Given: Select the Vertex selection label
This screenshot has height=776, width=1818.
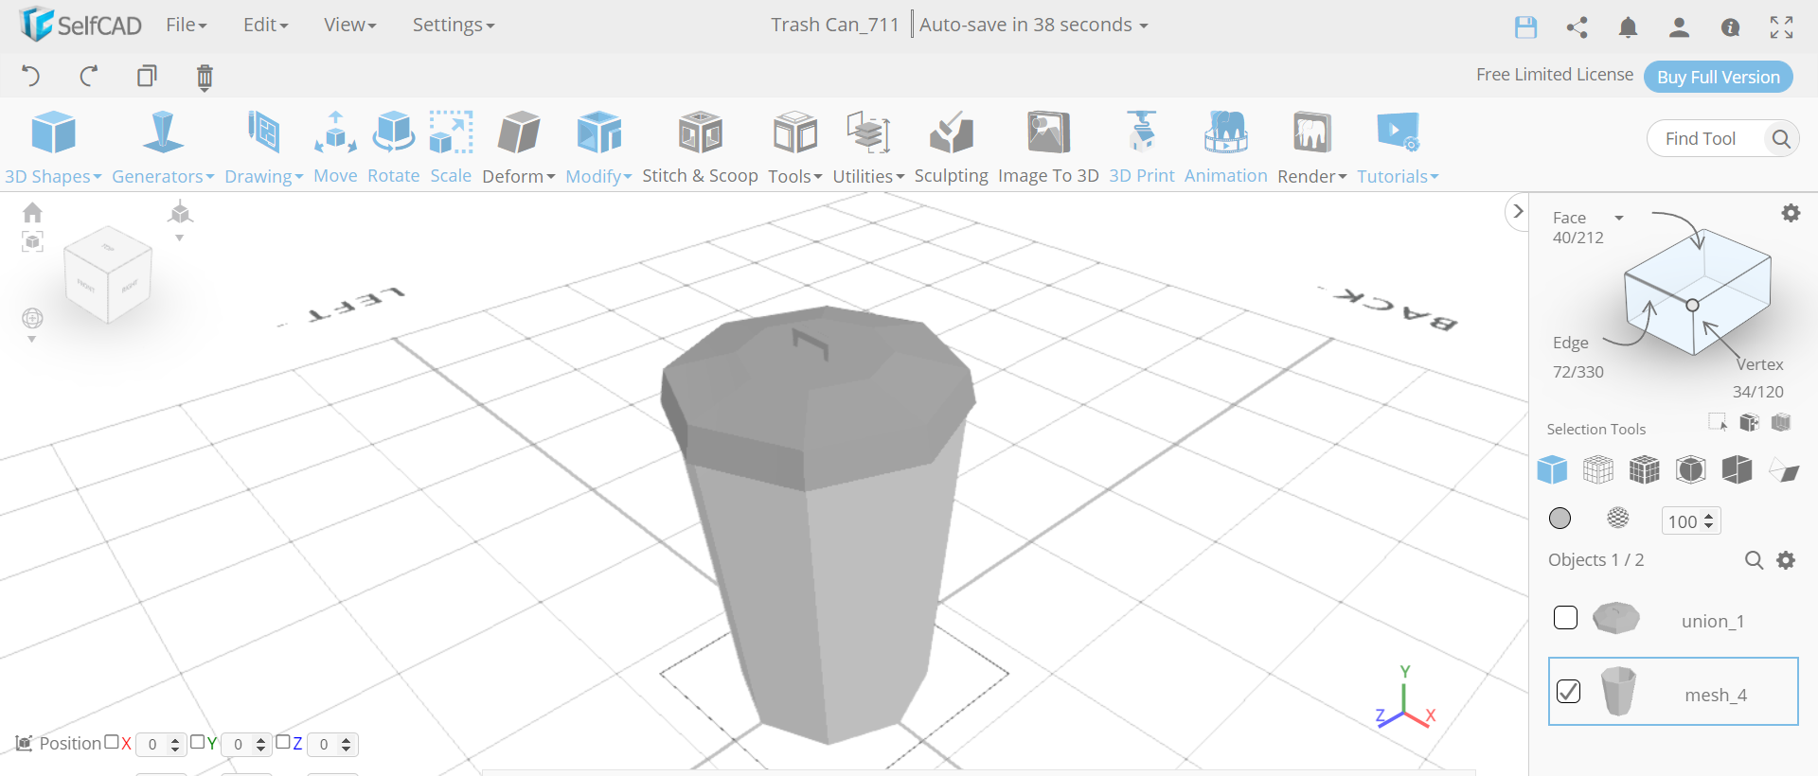Looking at the screenshot, I should (x=1759, y=364).
